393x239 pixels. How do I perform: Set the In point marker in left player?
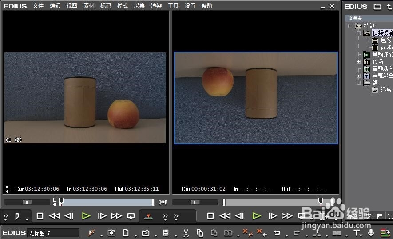click(17, 216)
